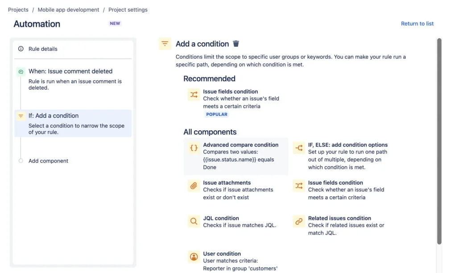Choose Issue attachments condition
The image size is (455, 273).
pyautogui.click(x=236, y=190)
